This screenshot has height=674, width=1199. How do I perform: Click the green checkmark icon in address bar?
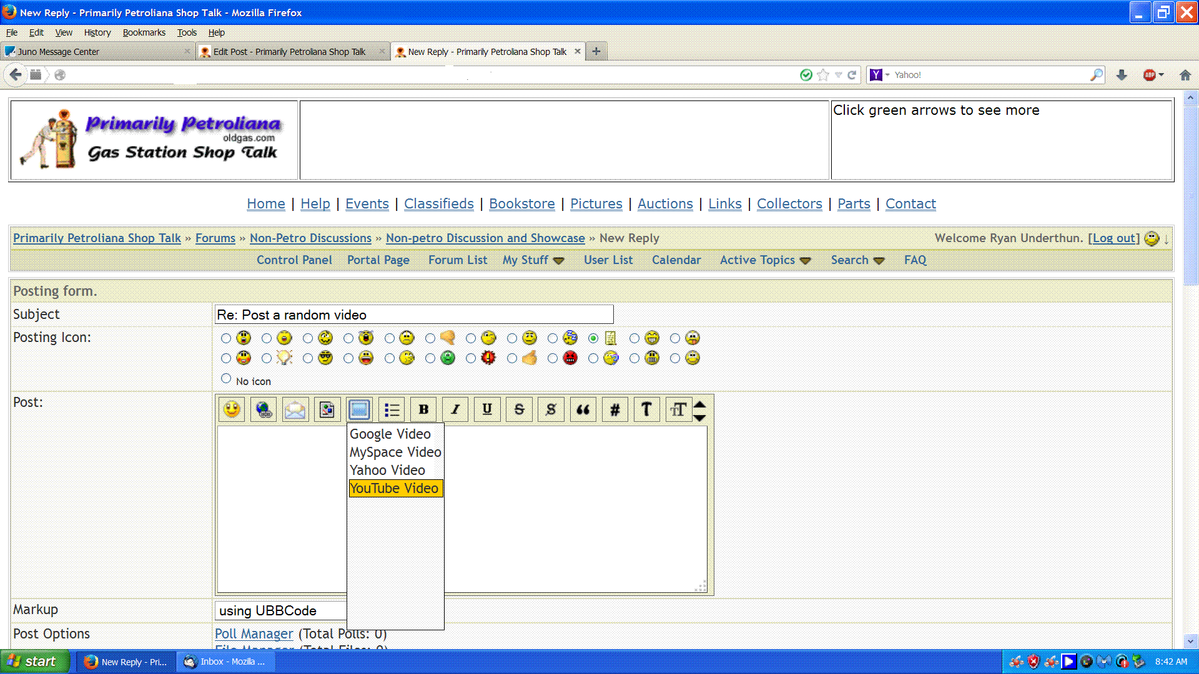pos(806,75)
